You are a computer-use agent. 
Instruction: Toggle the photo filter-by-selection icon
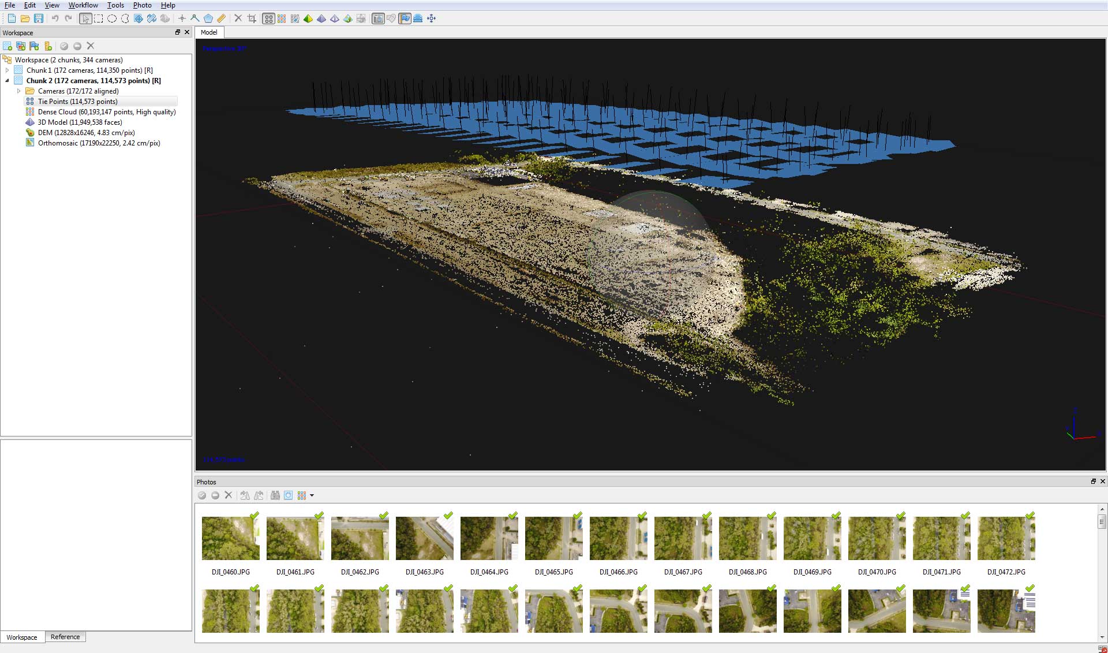[288, 495]
